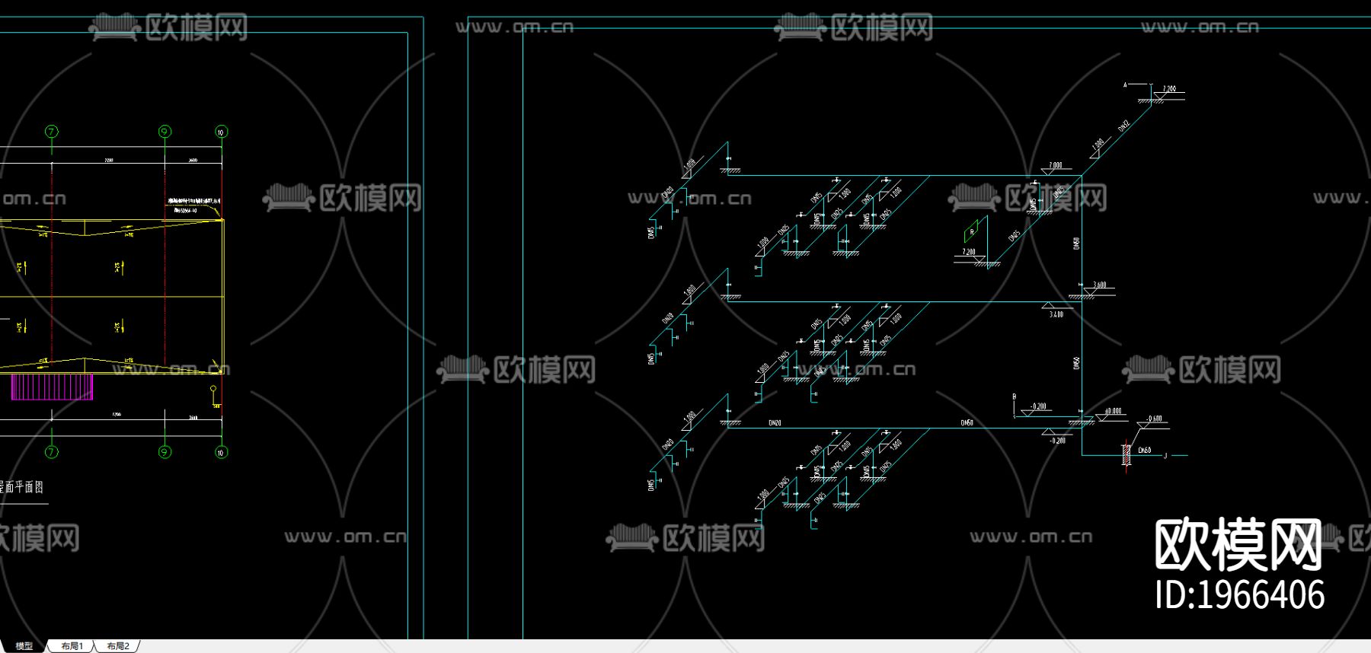Click the 3.600 elevation label
1371x653 pixels.
point(1100,285)
